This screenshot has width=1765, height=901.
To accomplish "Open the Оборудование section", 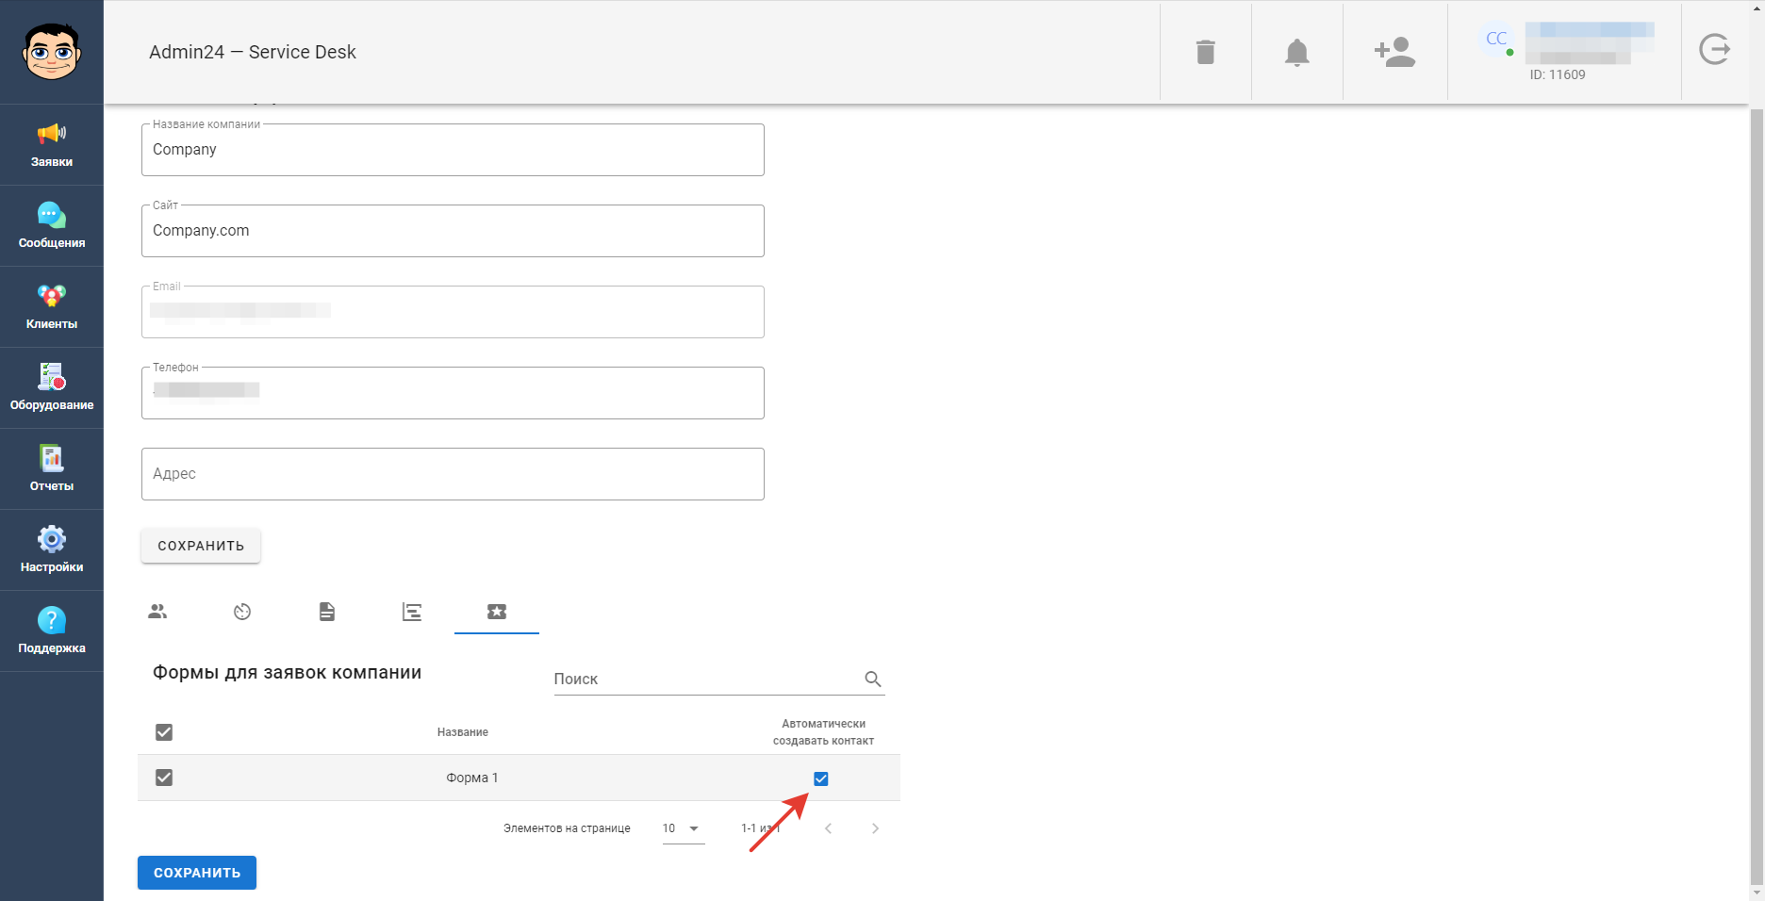I will click(x=52, y=388).
